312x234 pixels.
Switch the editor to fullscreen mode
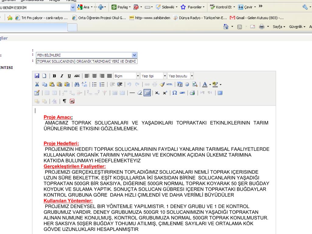(220, 93)
